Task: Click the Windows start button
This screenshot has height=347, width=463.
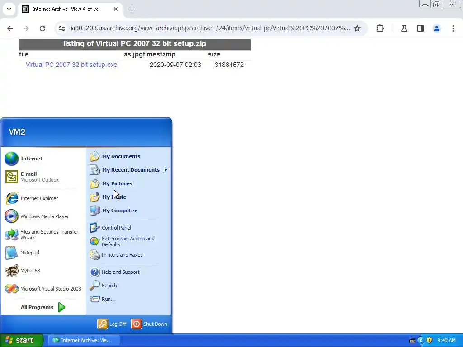Action: pyautogui.click(x=21, y=340)
